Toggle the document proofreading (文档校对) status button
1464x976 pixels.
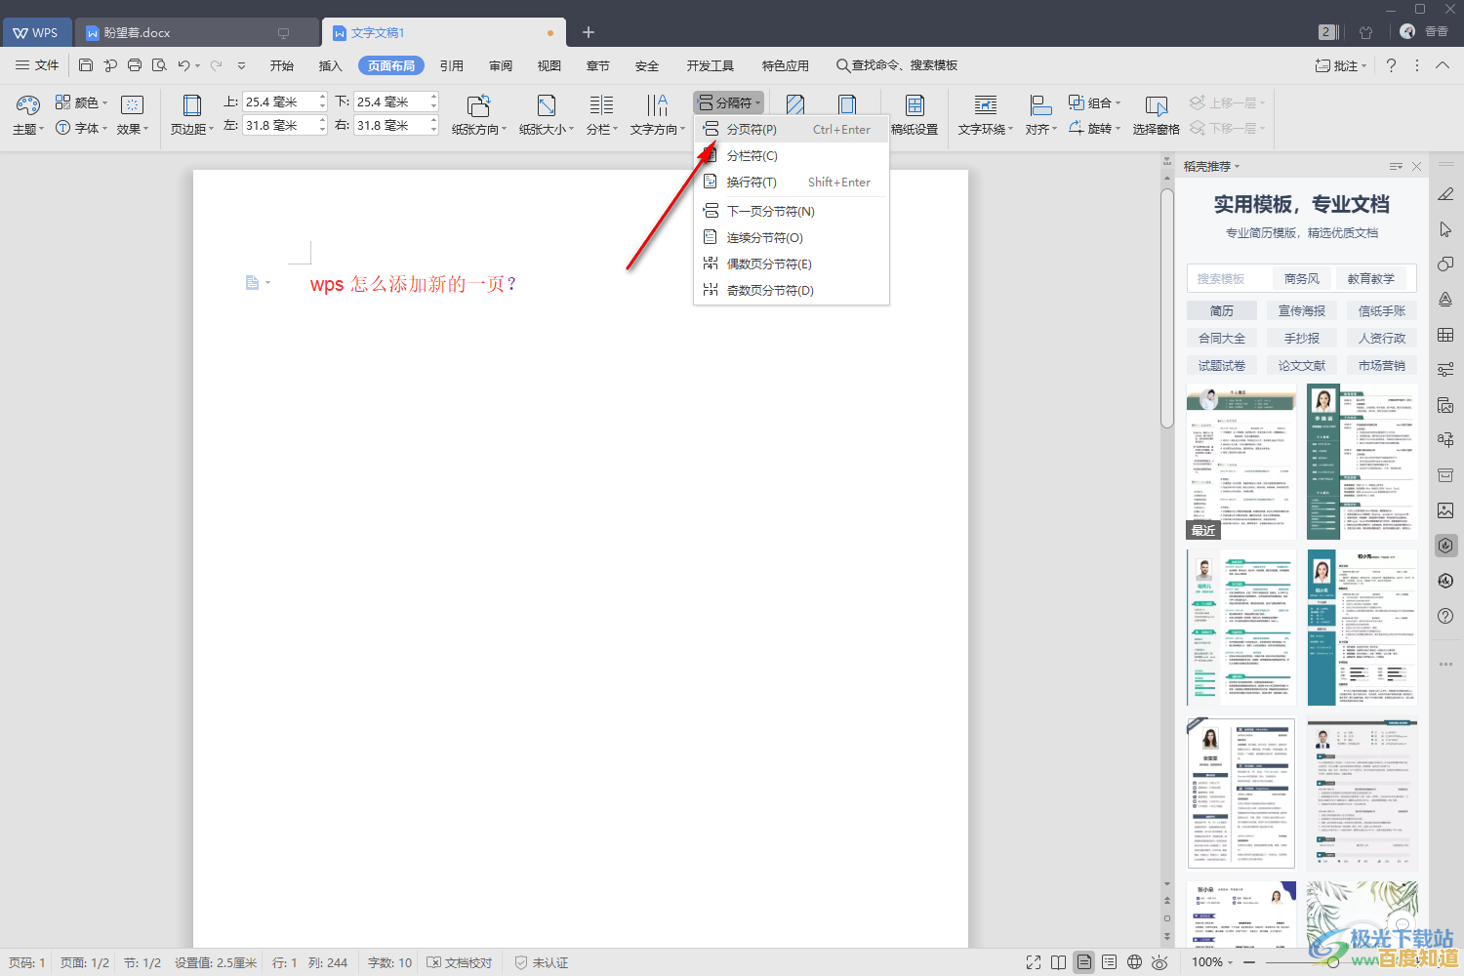[x=460, y=962]
